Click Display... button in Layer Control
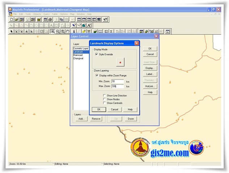 click(150, 68)
